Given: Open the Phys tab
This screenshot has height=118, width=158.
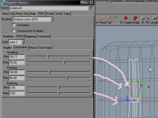Looking at the screenshot, I should coord(19,14).
